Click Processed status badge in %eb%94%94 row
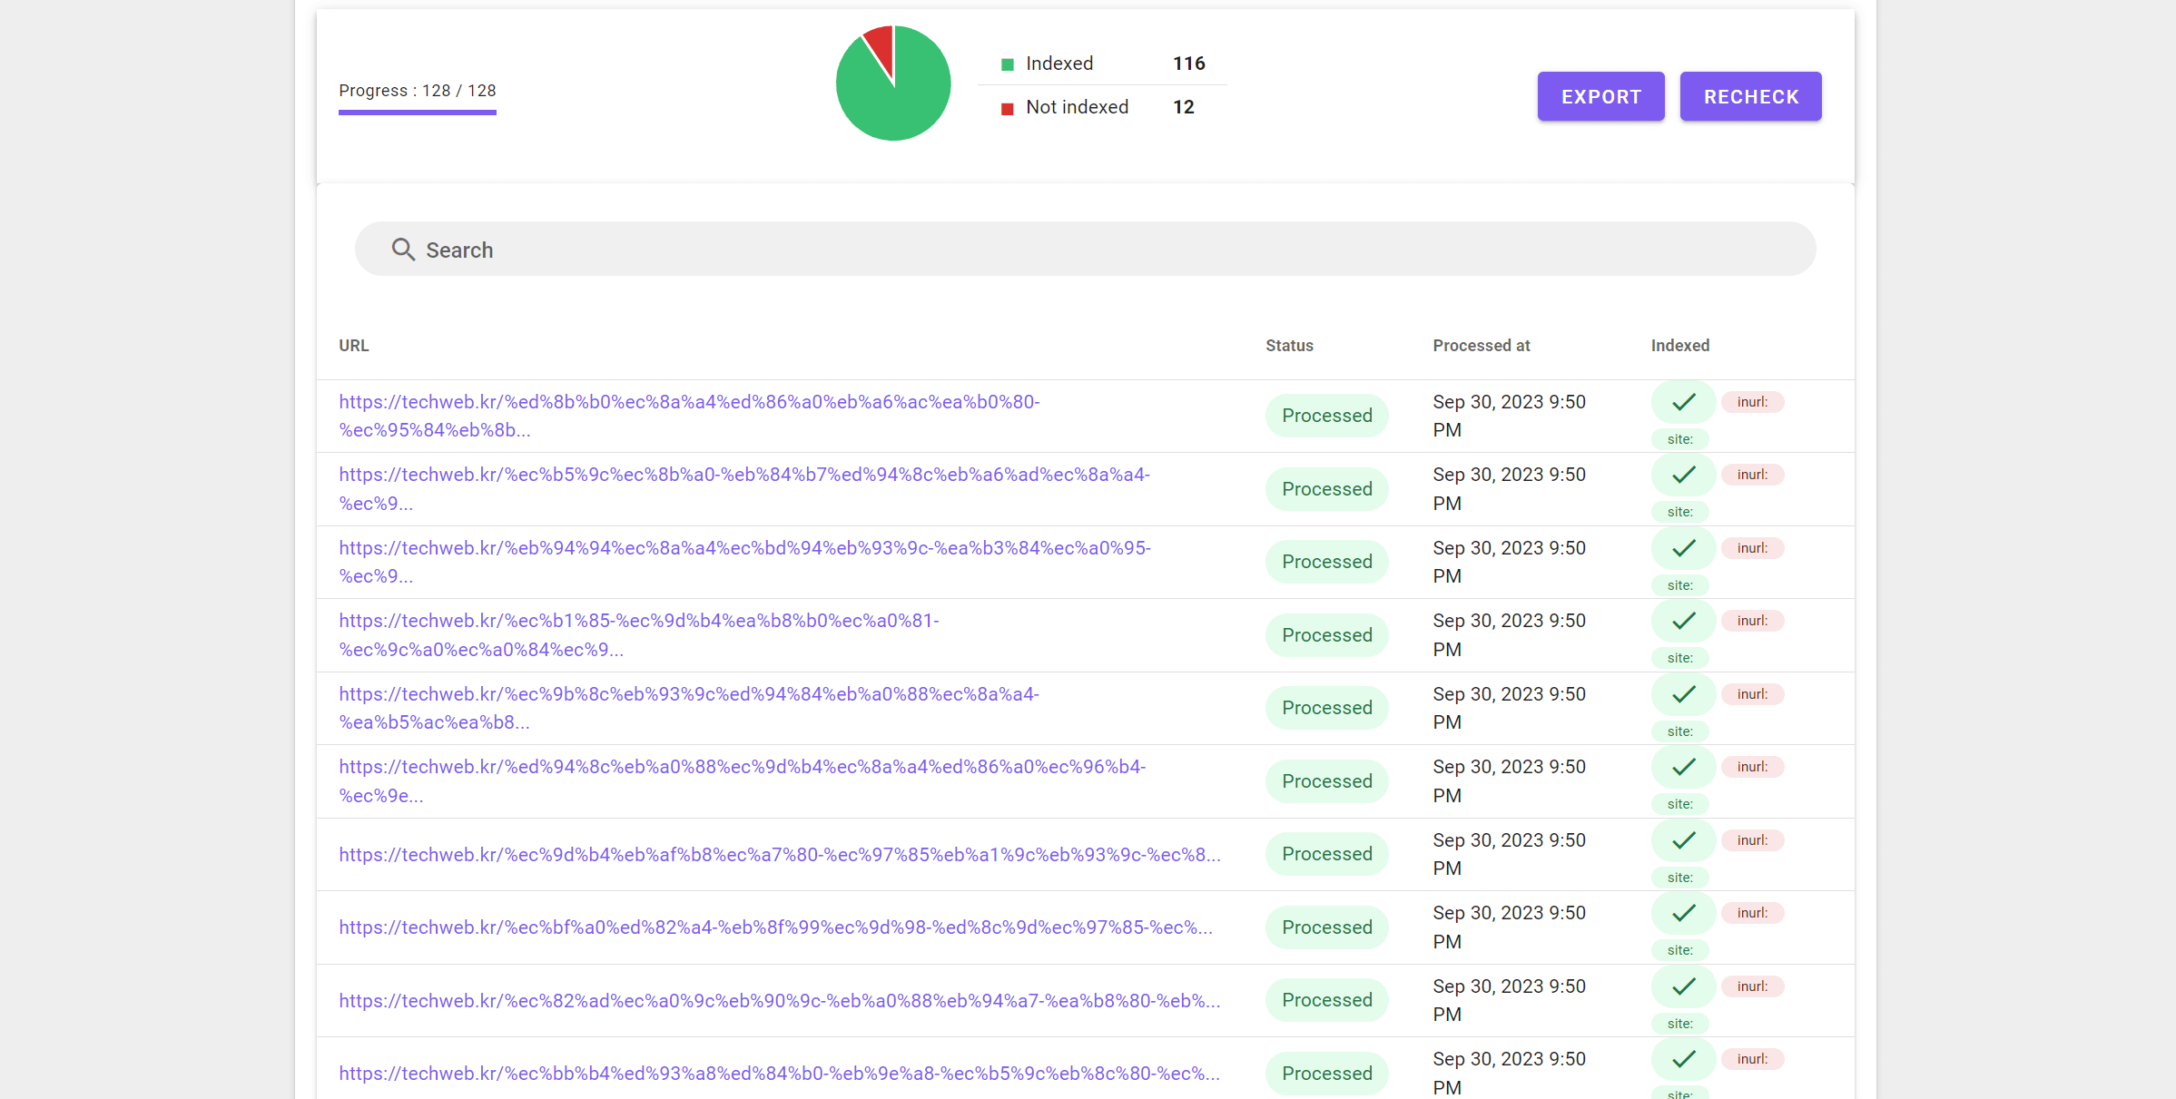 (1326, 562)
